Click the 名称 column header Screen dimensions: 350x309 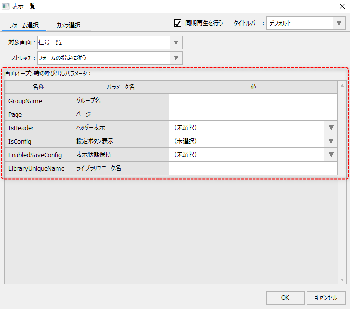38,87
